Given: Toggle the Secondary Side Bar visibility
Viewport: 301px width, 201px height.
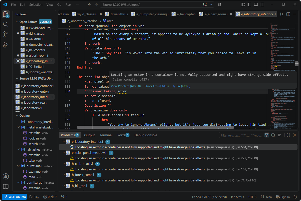Looking at the screenshot, I should click(262, 5).
